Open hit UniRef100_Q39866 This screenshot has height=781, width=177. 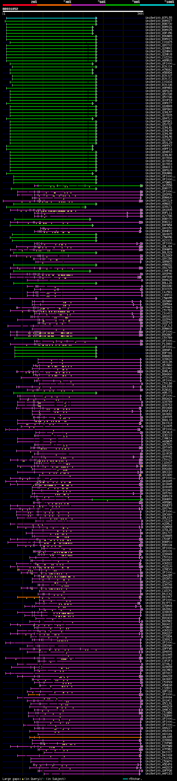(159, 740)
